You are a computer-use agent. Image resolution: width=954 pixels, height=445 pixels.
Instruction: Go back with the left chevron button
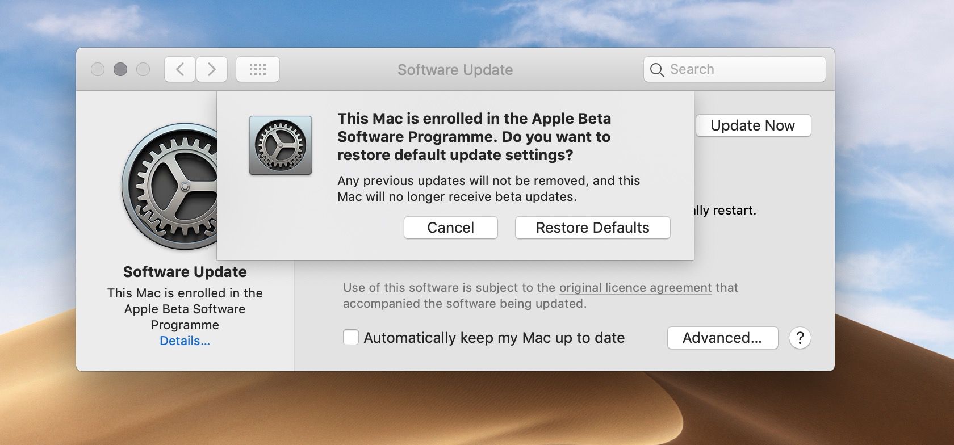pyautogui.click(x=180, y=69)
